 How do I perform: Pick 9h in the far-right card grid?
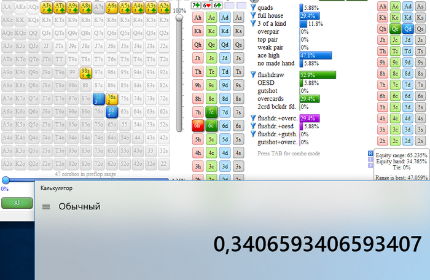click(x=383, y=63)
